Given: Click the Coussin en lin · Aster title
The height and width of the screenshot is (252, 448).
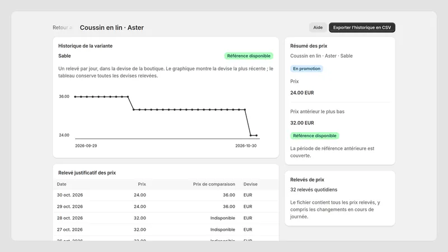Looking at the screenshot, I should pos(111,27).
